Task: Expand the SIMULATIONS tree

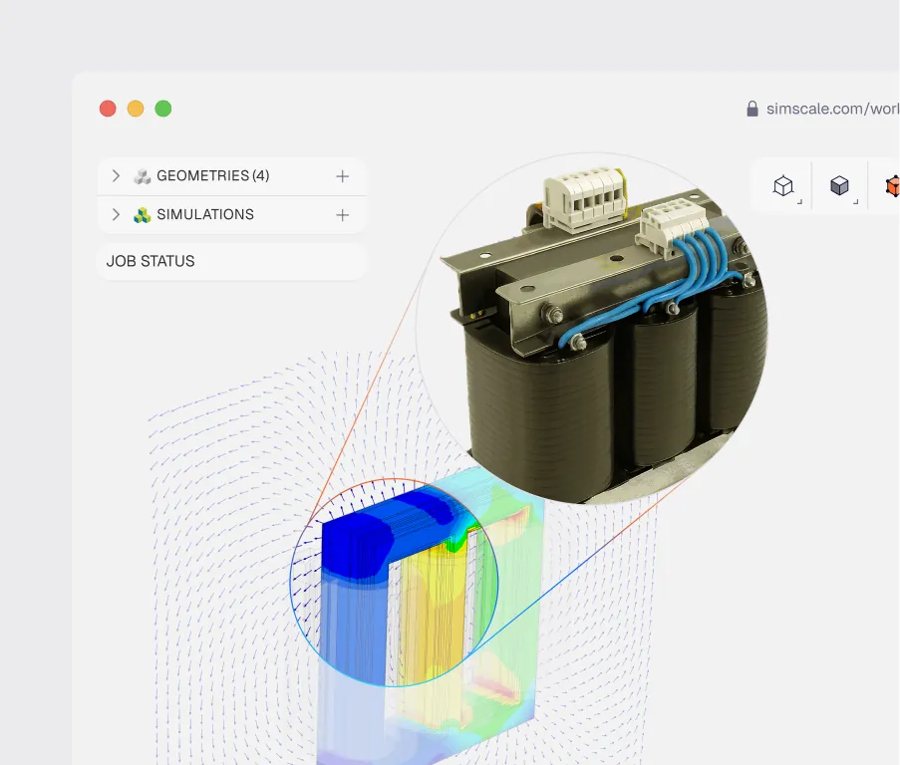Action: click(x=116, y=214)
